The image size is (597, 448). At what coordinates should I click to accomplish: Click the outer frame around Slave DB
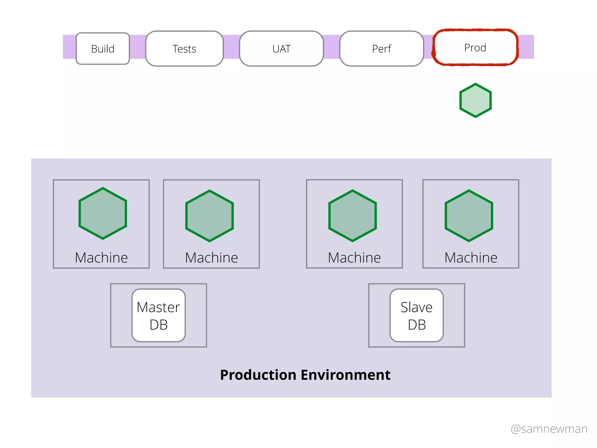[x=378, y=315]
